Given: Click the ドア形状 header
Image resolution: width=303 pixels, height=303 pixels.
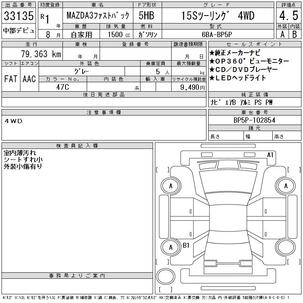Looking at the screenshot, I should coord(147,5).
